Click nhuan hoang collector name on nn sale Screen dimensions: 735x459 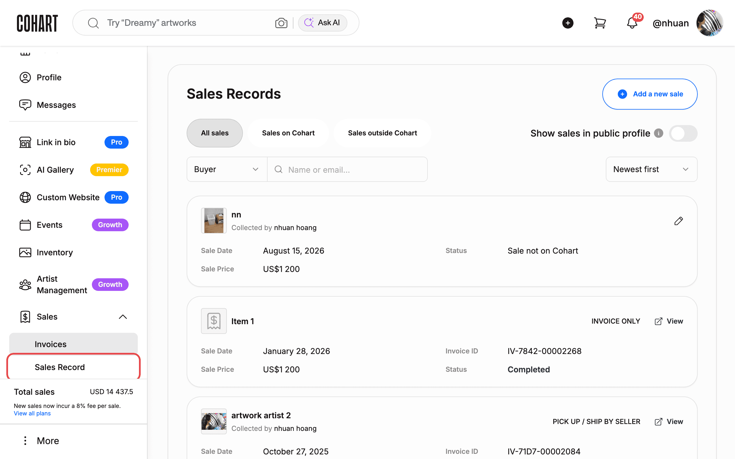click(295, 228)
